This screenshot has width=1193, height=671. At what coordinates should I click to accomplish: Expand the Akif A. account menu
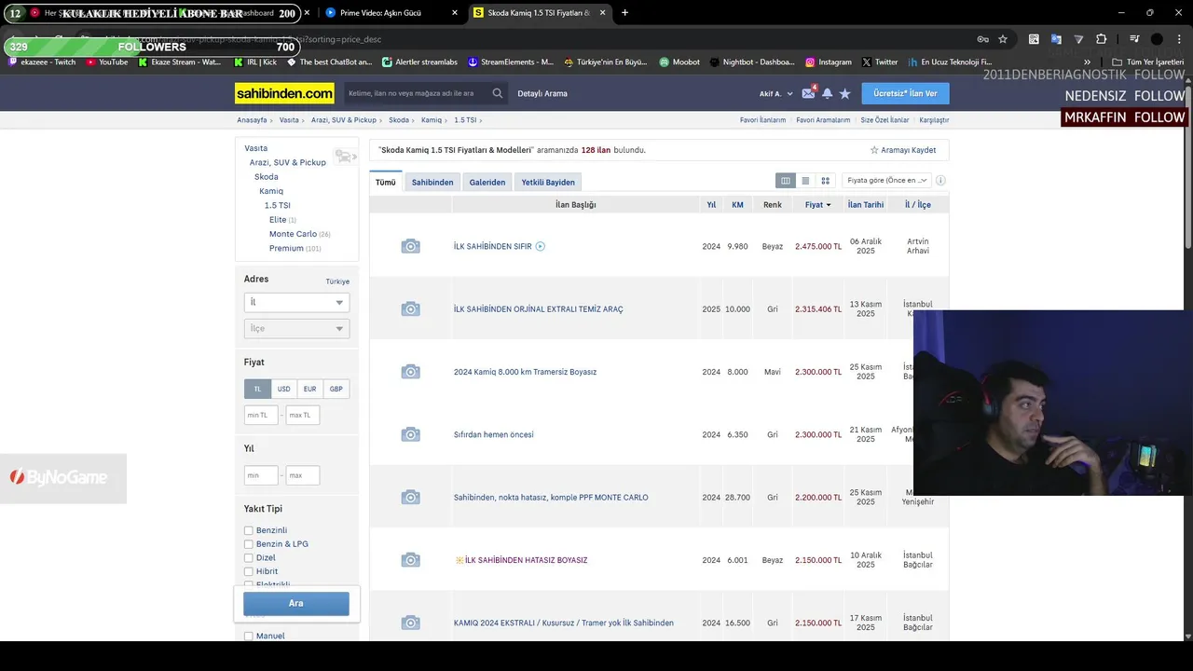776,93
